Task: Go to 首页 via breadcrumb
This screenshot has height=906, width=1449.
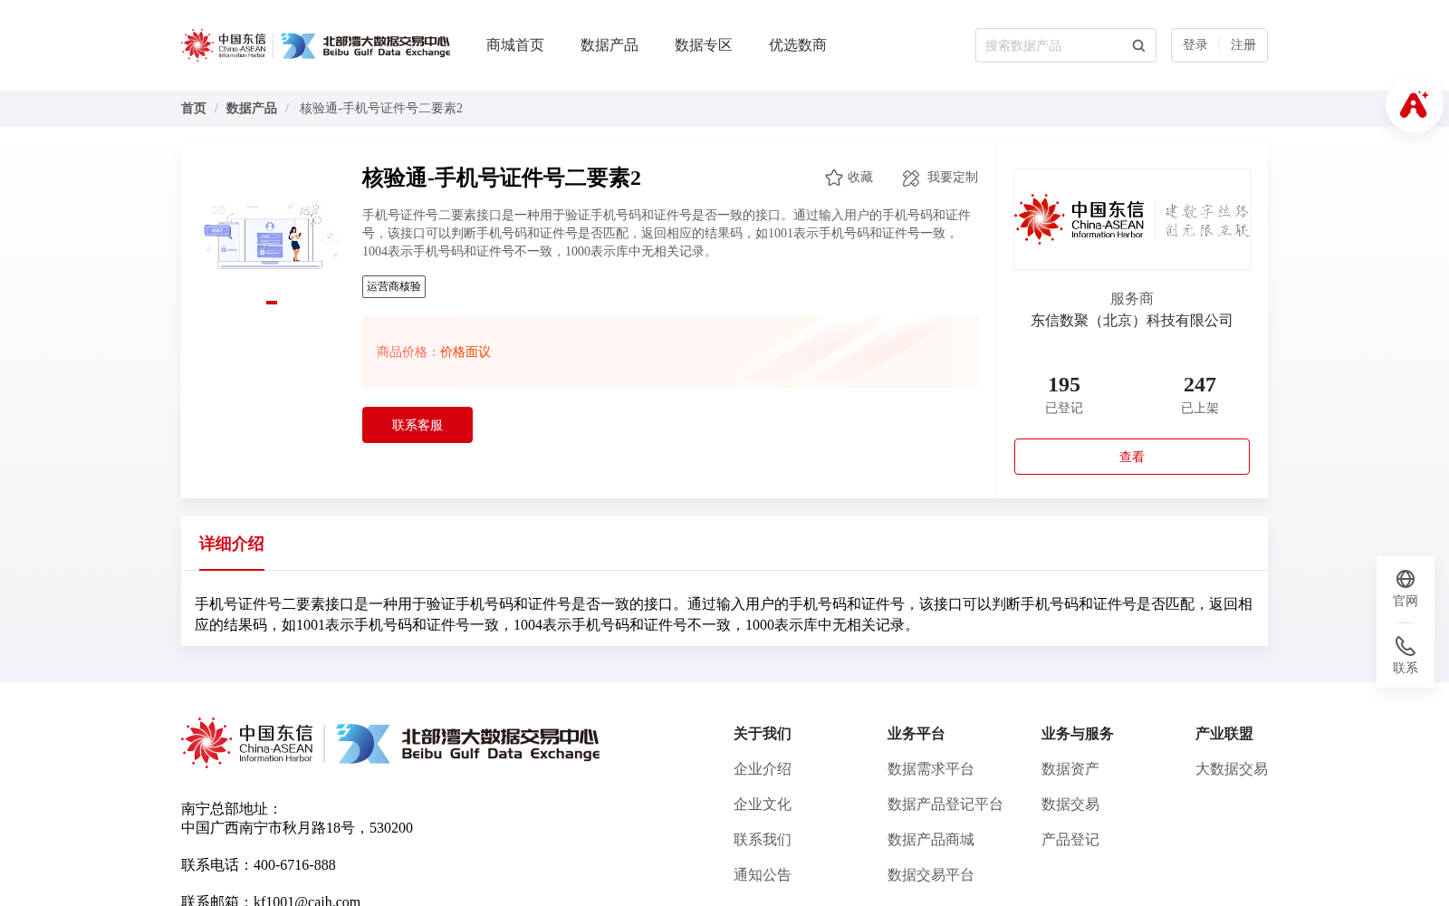Action: click(194, 109)
